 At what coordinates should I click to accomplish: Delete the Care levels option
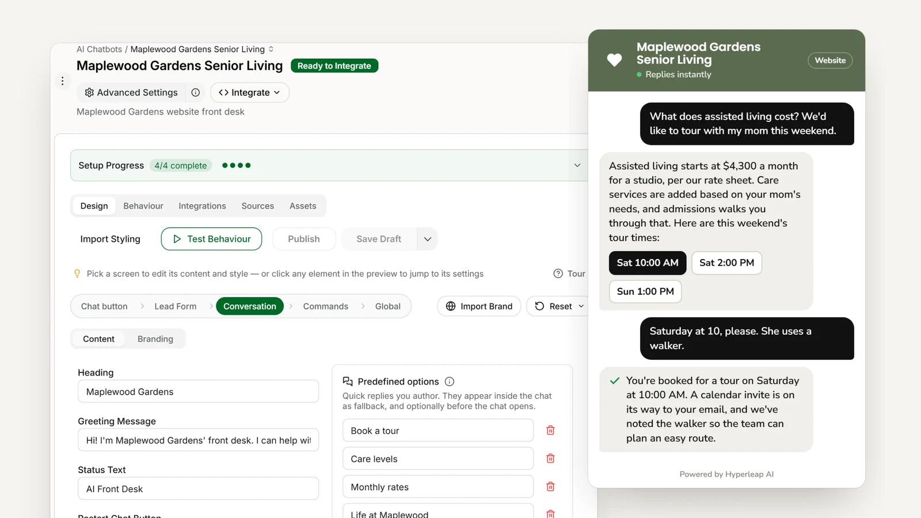point(550,459)
